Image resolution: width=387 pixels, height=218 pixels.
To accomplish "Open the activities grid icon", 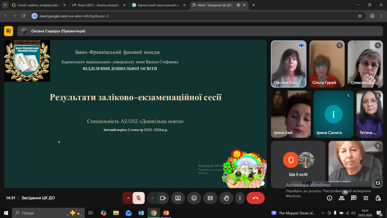I will click(x=366, y=198).
